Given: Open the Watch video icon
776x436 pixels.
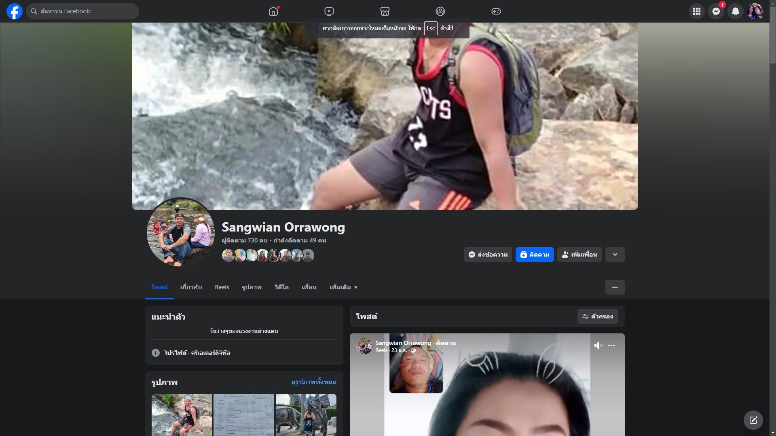Looking at the screenshot, I should click(x=329, y=11).
